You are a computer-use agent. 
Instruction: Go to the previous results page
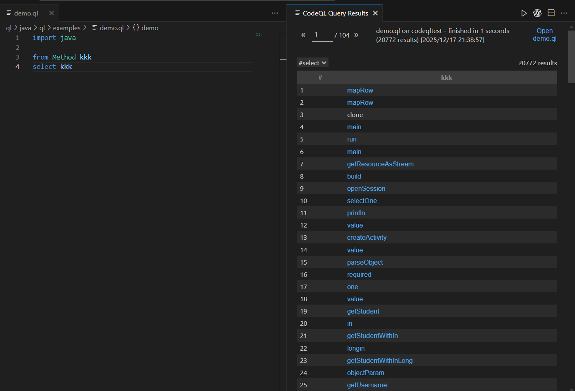(303, 35)
